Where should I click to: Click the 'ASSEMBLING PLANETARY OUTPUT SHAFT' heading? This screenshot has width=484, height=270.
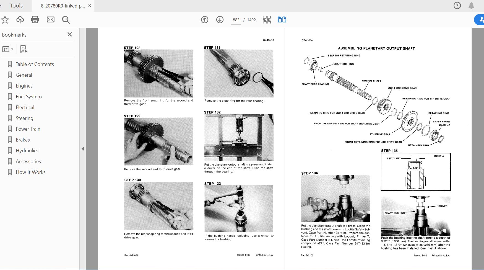click(x=376, y=48)
